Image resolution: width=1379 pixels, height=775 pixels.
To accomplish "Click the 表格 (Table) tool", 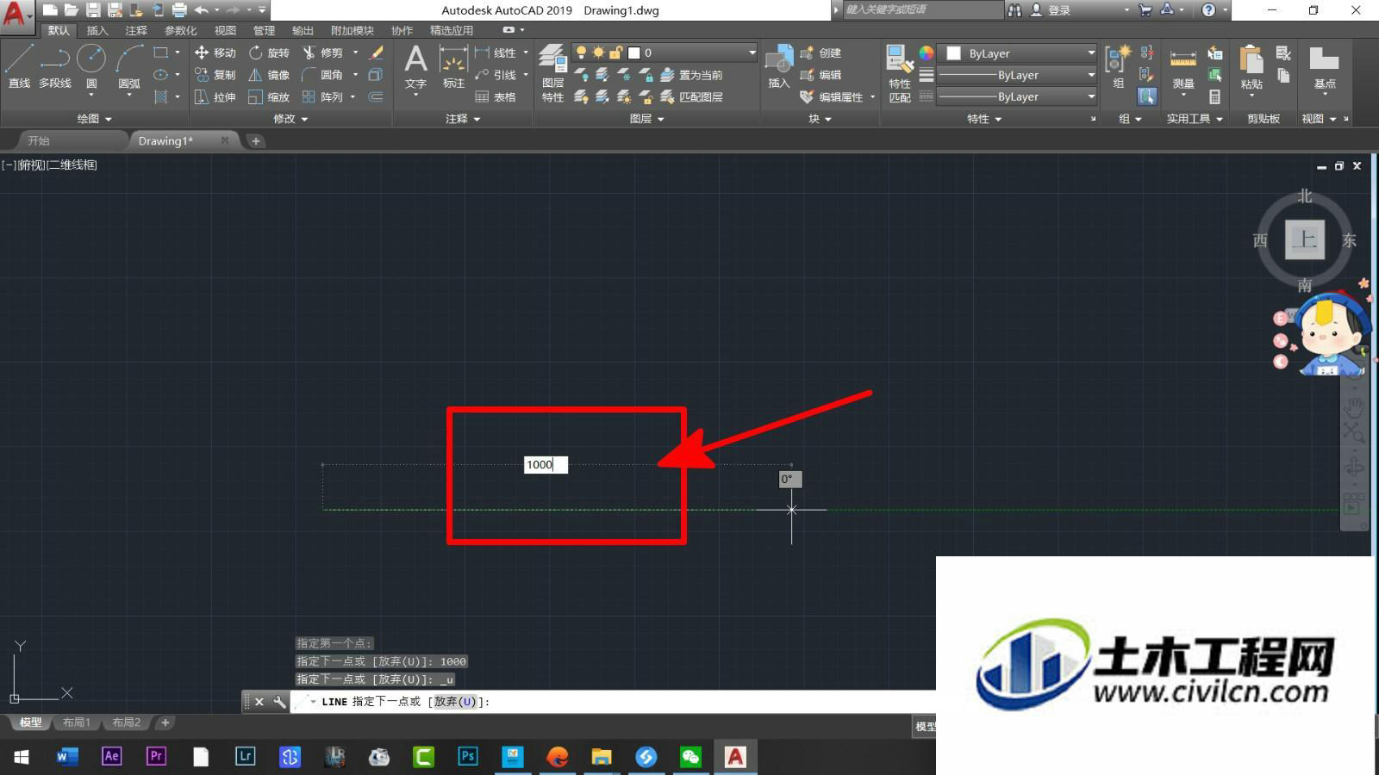I will point(496,97).
